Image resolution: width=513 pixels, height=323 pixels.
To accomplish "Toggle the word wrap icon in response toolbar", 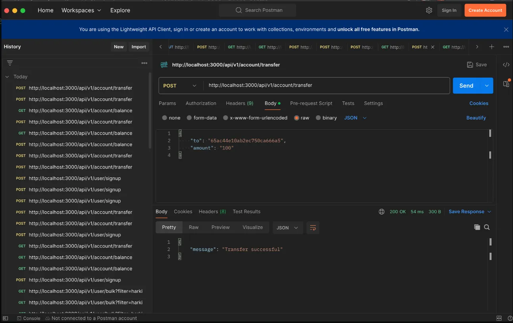I will coord(313,227).
